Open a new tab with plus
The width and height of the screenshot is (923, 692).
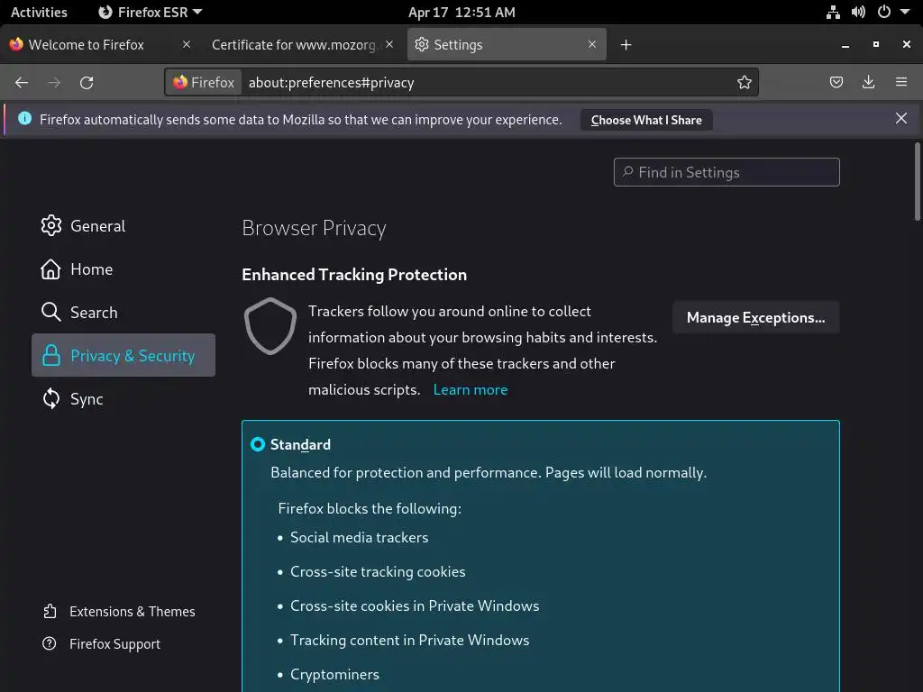click(x=626, y=45)
